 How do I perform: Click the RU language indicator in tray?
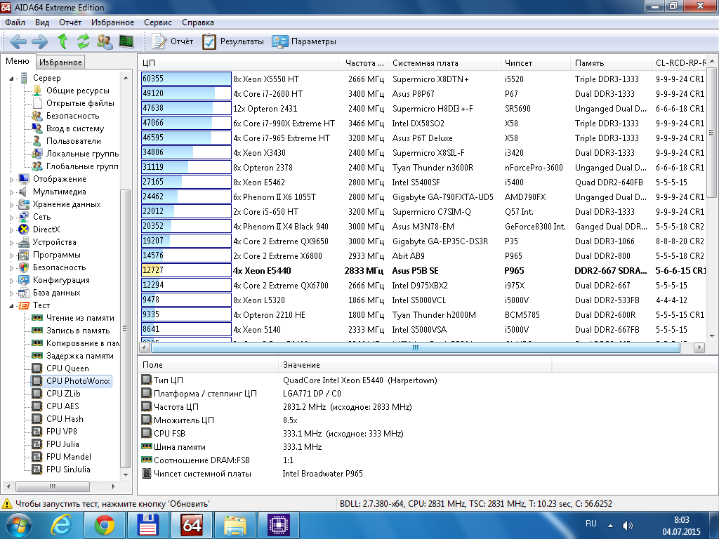click(x=591, y=524)
